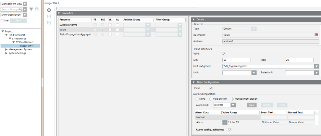The height and width of the screenshot is (136, 321).
Task: Click the Alarm value range ellipsis button
Action: [225, 122]
